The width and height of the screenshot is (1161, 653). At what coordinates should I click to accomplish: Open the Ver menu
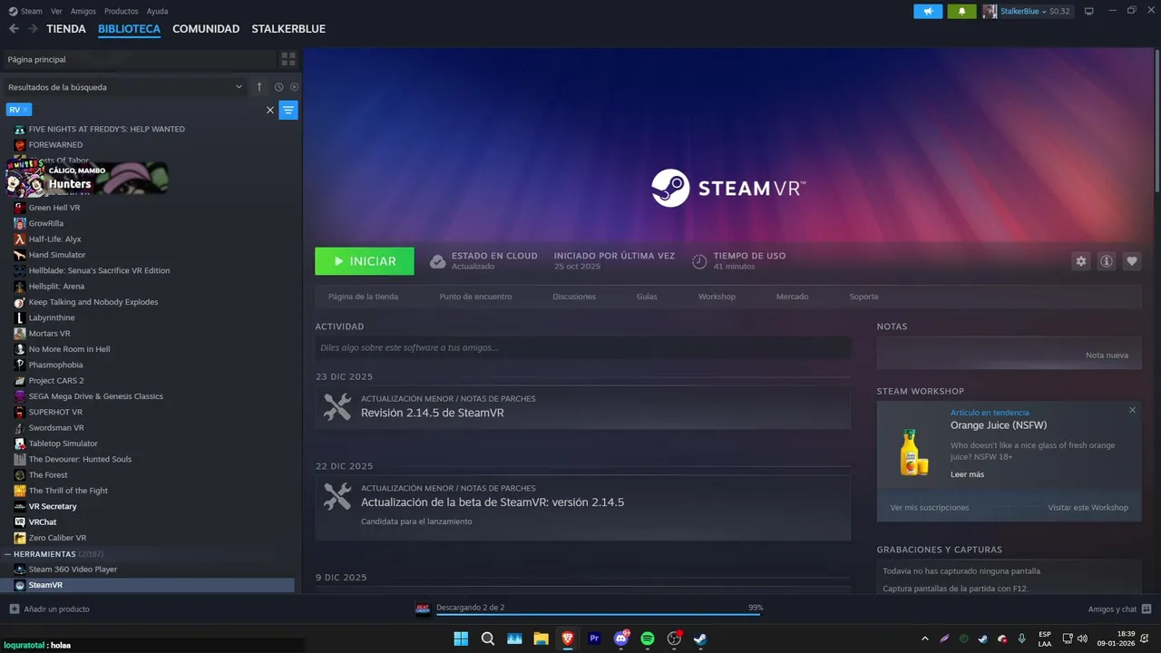pyautogui.click(x=56, y=12)
